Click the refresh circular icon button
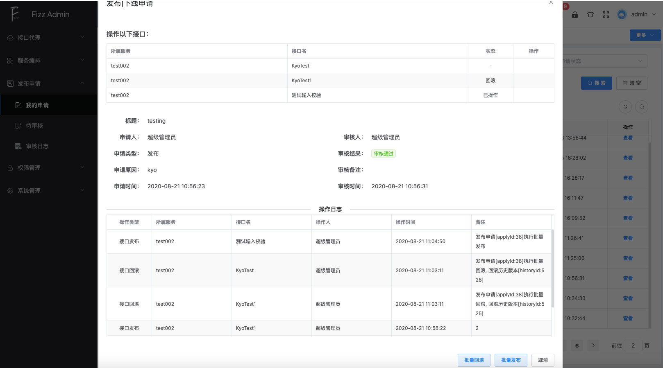 (625, 107)
